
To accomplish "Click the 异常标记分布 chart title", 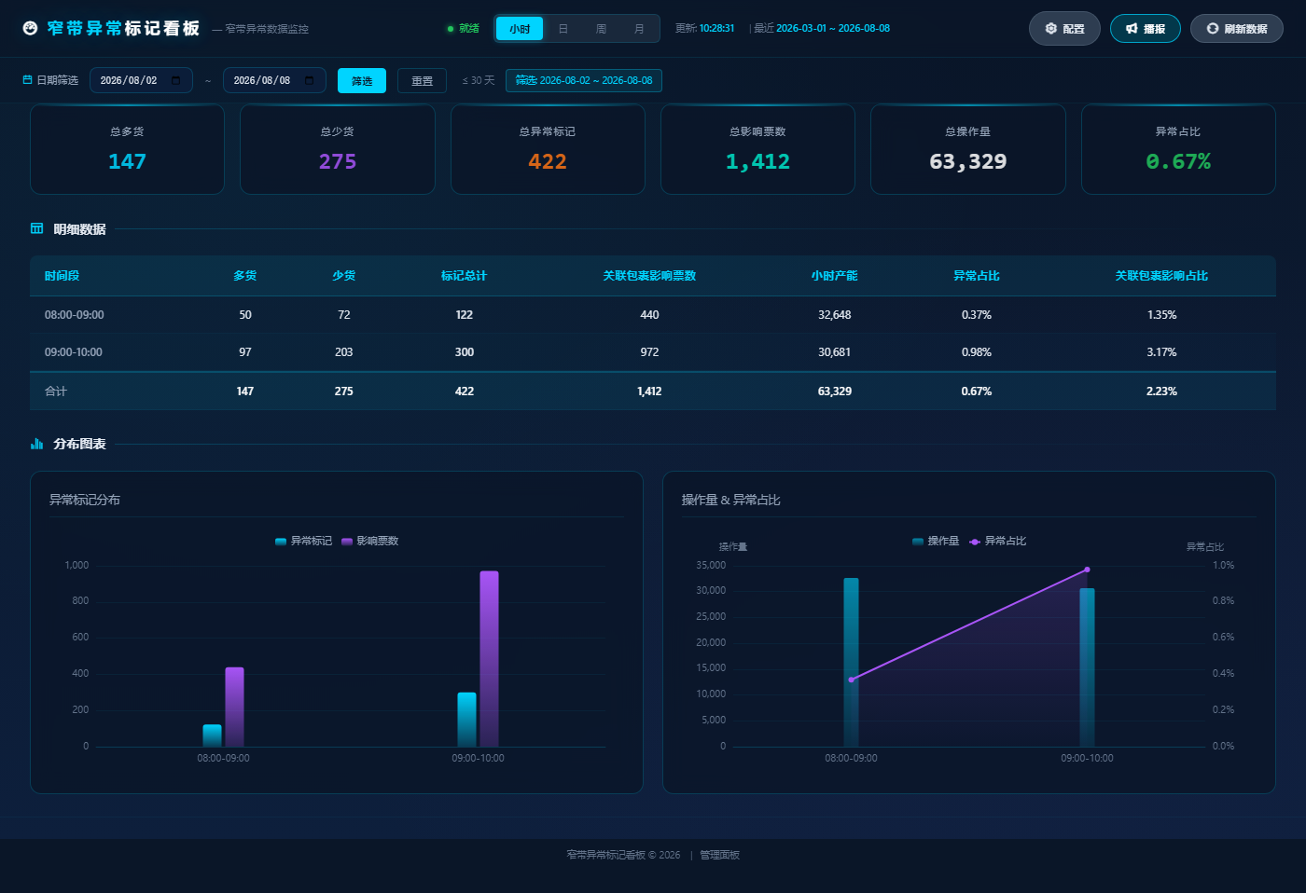I will pos(85,500).
